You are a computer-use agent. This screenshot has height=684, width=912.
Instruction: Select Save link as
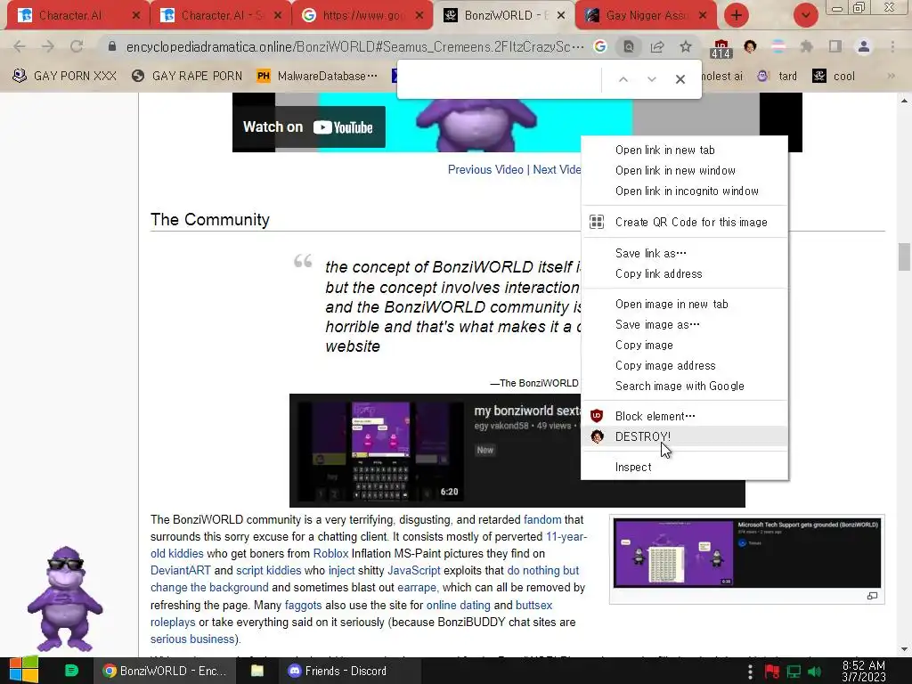(685, 253)
